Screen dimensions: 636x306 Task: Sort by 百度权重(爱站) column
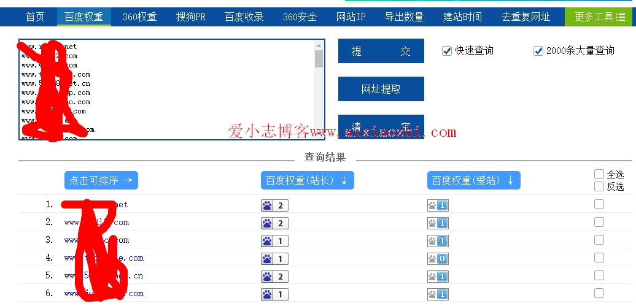click(x=473, y=180)
